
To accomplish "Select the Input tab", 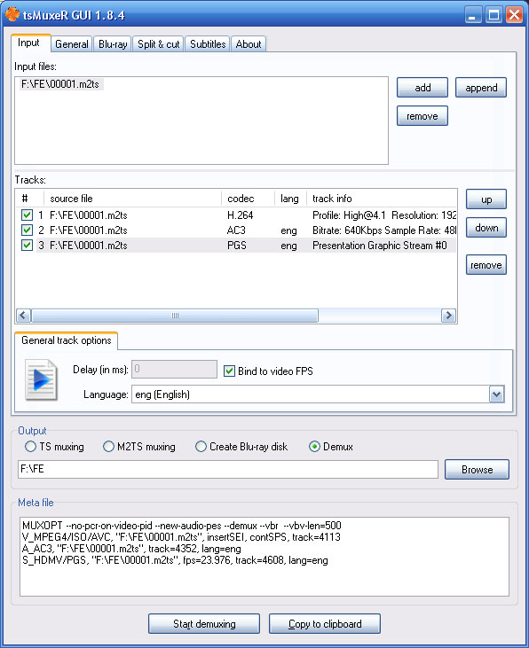I will coord(31,43).
